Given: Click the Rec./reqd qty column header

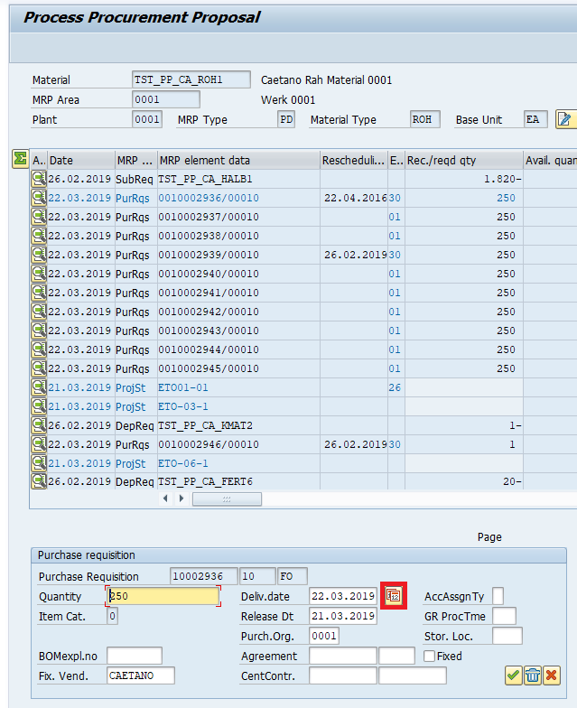Looking at the screenshot, I should click(462, 160).
